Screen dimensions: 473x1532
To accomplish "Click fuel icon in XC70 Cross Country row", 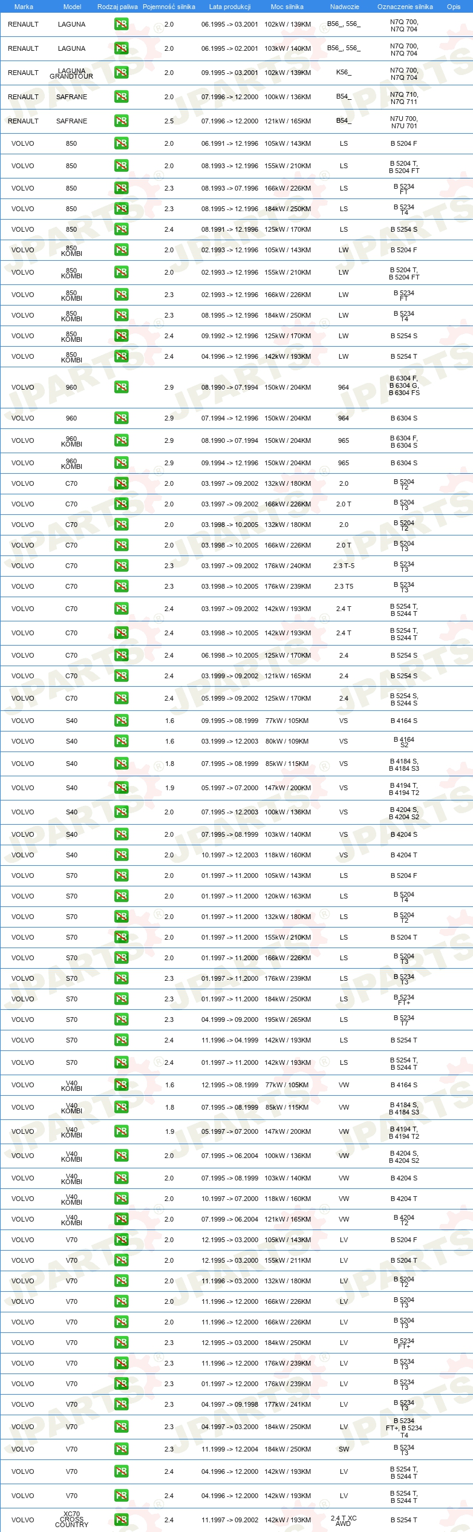I will pyautogui.click(x=121, y=1519).
